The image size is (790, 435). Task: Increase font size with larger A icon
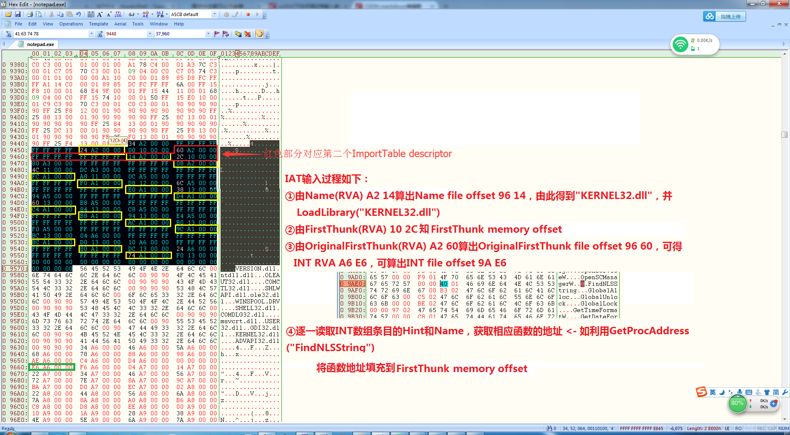[100, 14]
